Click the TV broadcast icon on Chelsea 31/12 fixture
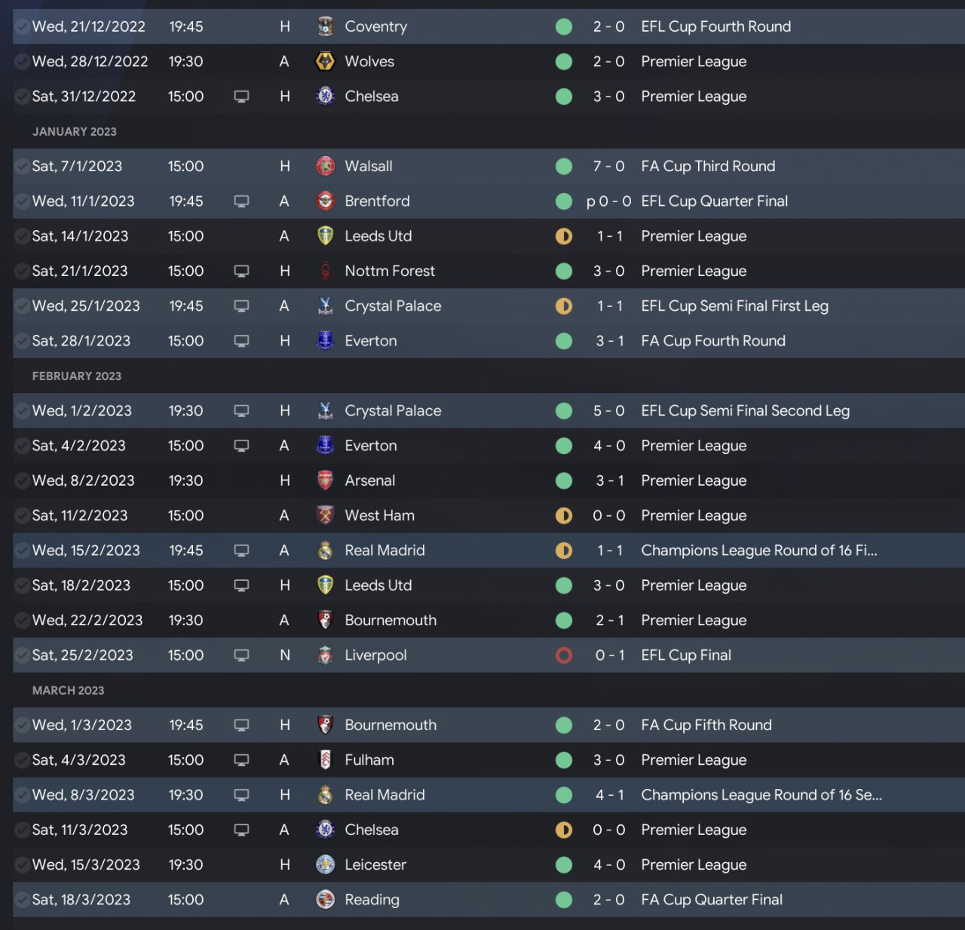Screen dimensions: 965x930 (x=241, y=97)
